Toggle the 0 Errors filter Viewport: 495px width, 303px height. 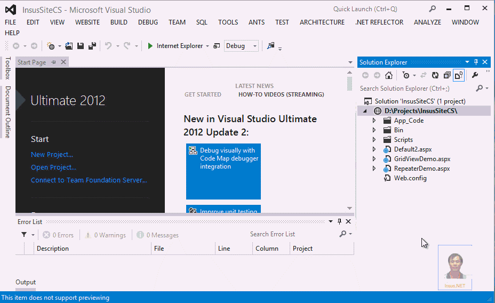coord(58,235)
